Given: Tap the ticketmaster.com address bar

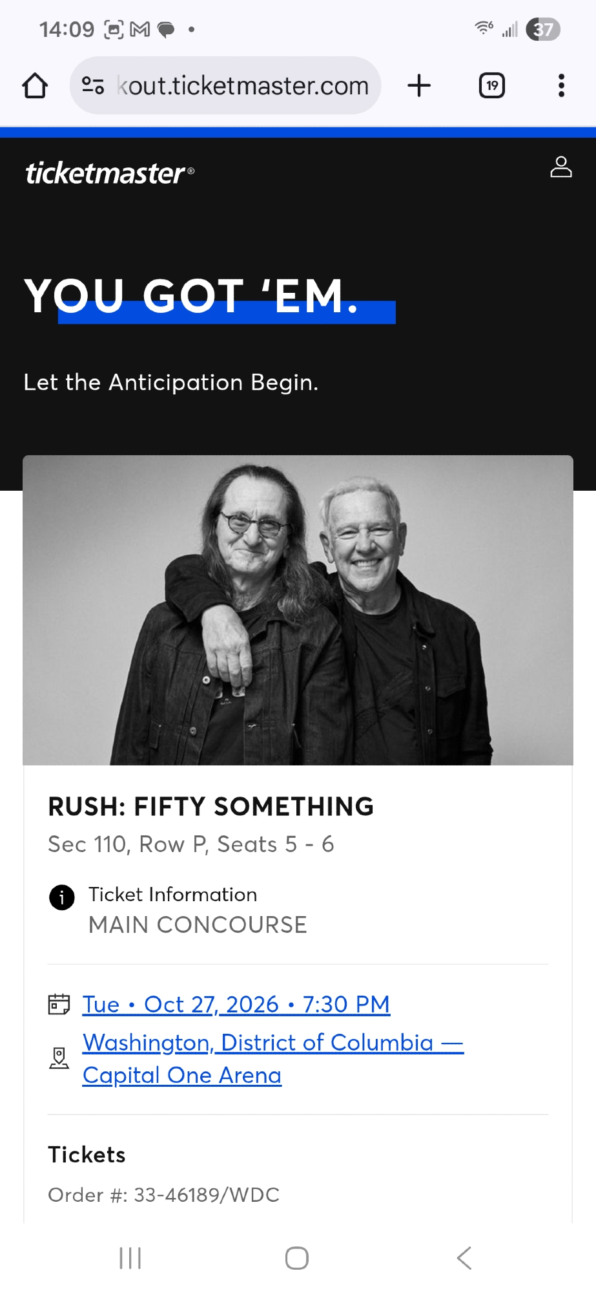Looking at the screenshot, I should (243, 85).
